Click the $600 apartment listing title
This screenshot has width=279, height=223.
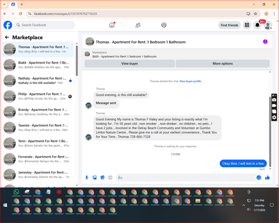pyautogui.click(x=124, y=56)
